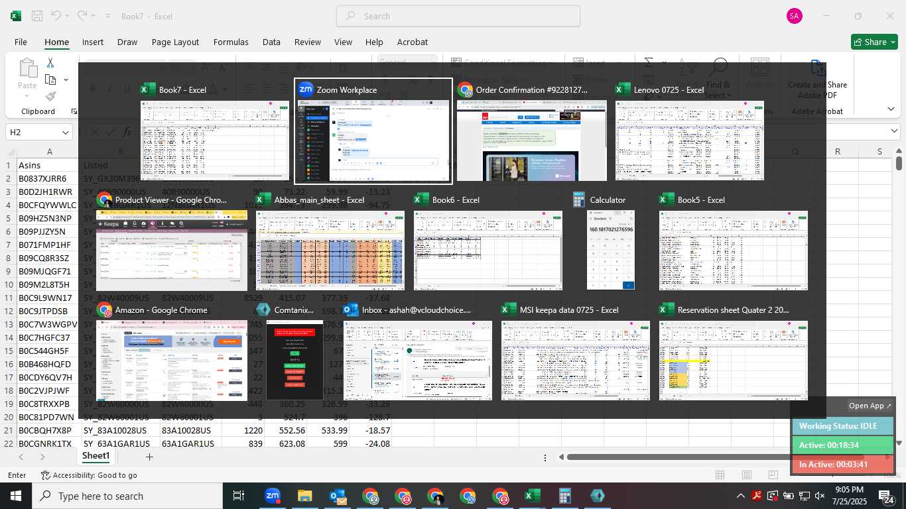Select cell containing SY_83A10028US
This screenshot has height=509, width=906.
point(120,430)
